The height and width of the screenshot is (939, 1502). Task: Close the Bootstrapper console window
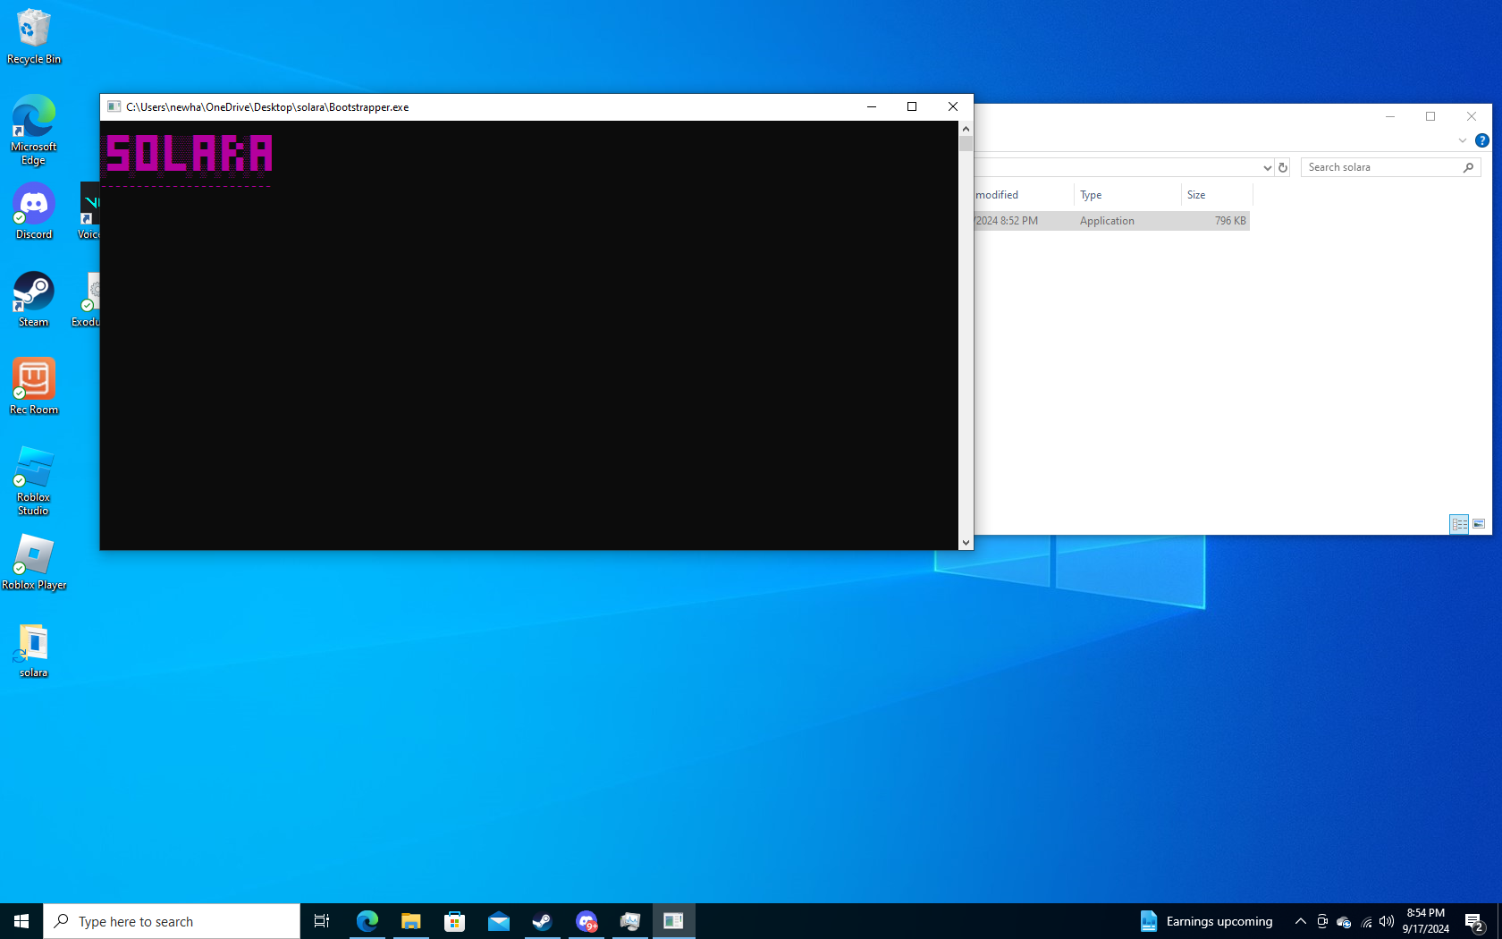953,106
